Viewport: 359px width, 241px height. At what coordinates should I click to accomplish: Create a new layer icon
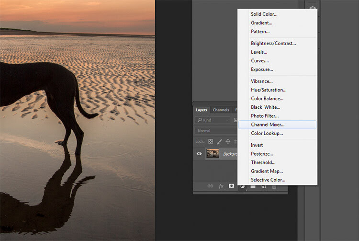click(x=264, y=187)
